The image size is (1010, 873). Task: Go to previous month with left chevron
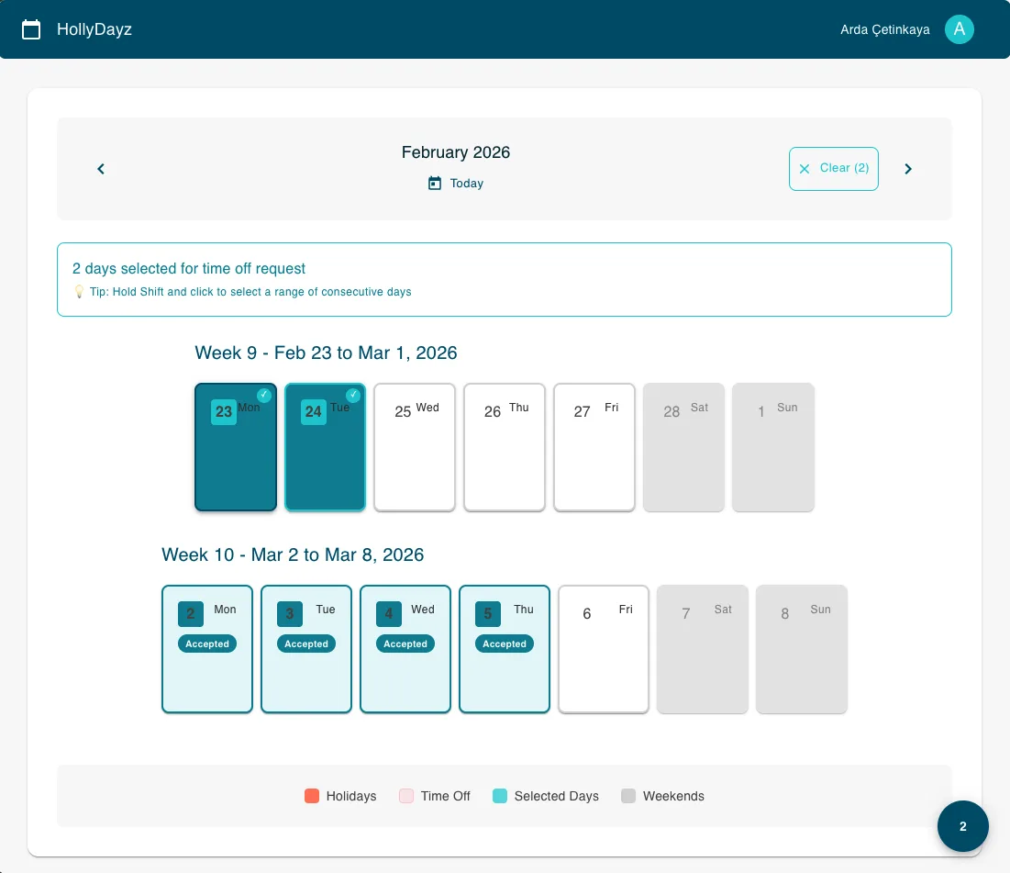point(101,169)
